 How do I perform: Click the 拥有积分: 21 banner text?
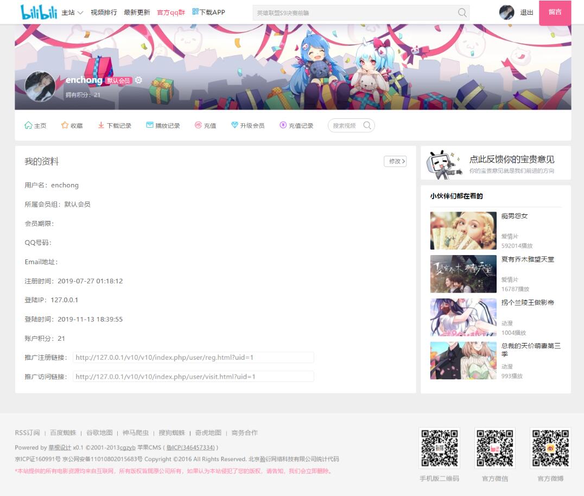[x=82, y=95]
